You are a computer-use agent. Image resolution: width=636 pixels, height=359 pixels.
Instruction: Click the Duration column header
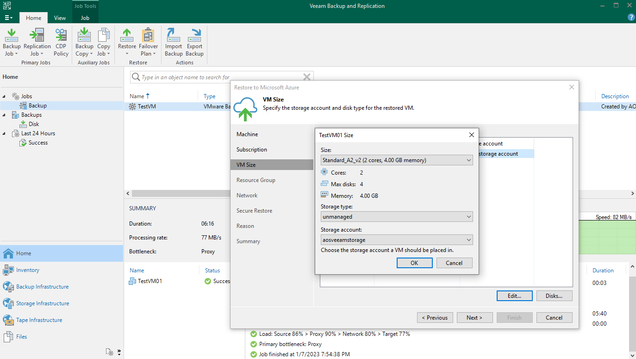(603, 271)
